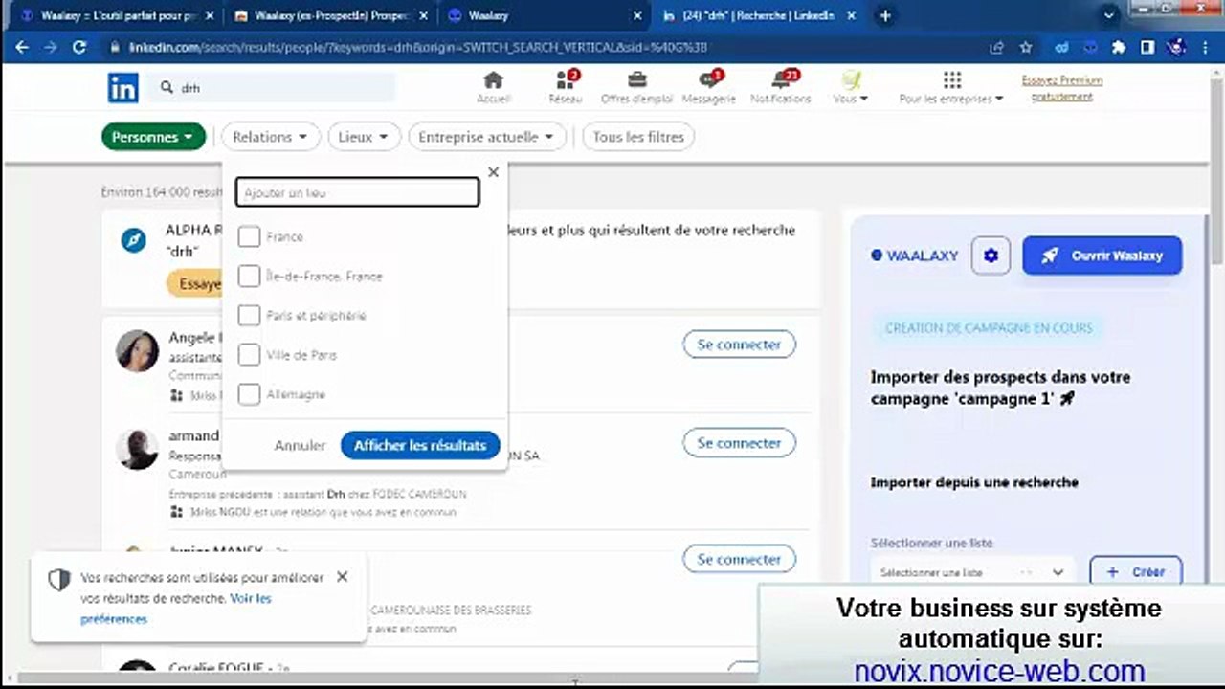Connect with Junior MANEK via Se connecter
1225x689 pixels.
click(x=739, y=559)
